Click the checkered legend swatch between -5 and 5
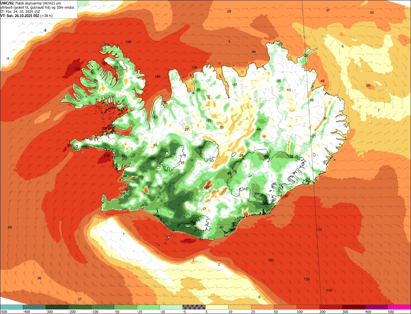Screen dimensions: 411x314 [194, 307]
